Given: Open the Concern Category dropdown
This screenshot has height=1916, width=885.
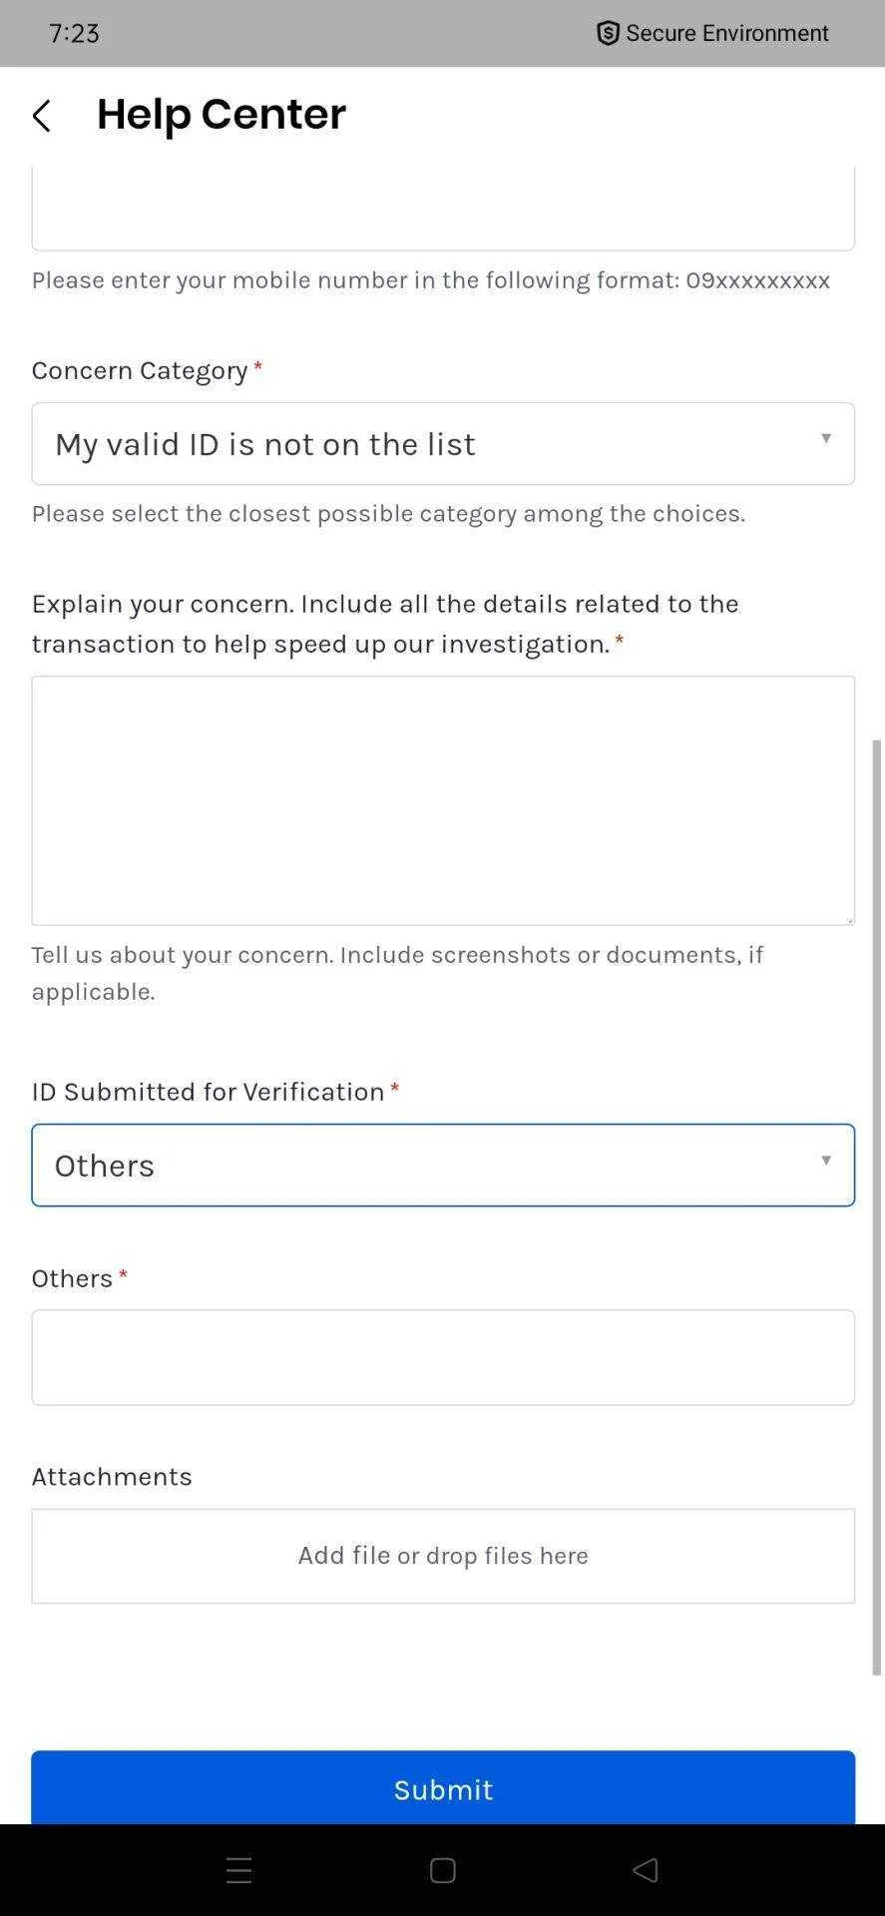Looking at the screenshot, I should coord(443,444).
